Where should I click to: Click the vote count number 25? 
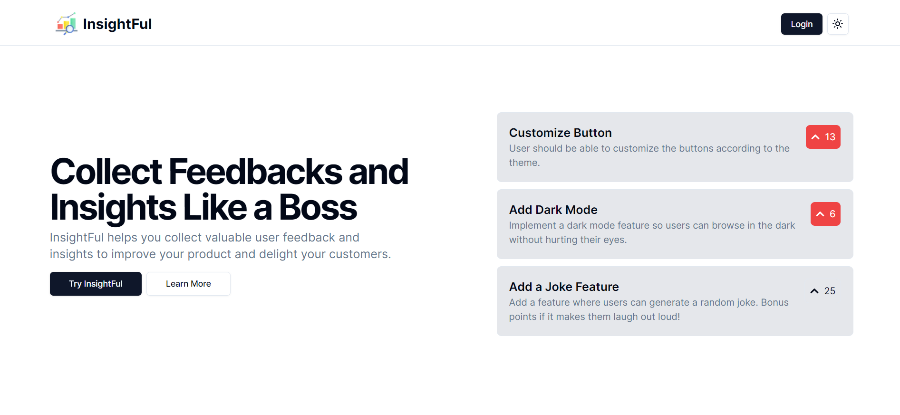point(830,291)
